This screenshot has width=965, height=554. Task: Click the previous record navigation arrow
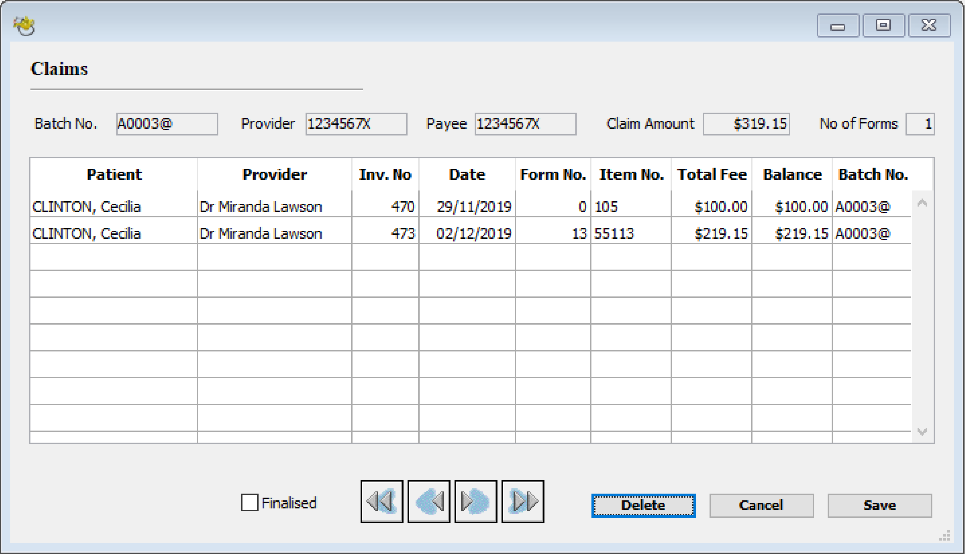pyautogui.click(x=428, y=501)
